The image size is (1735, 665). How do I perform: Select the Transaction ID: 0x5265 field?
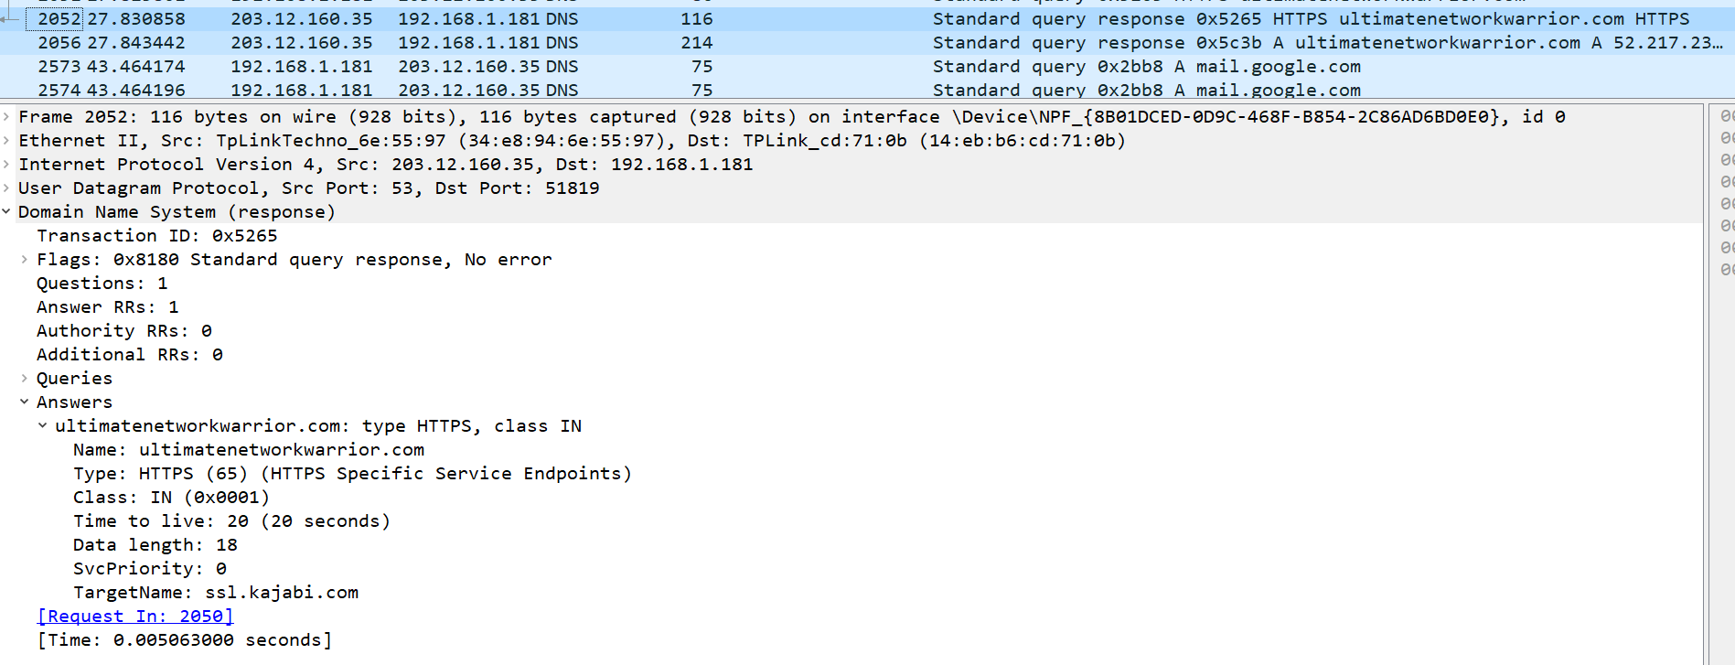pyautogui.click(x=156, y=236)
